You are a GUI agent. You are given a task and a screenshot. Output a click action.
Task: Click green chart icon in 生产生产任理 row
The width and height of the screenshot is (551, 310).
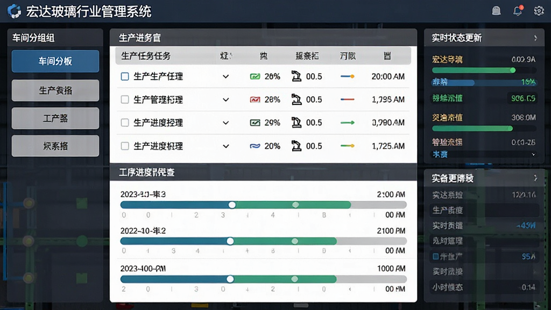(x=255, y=76)
